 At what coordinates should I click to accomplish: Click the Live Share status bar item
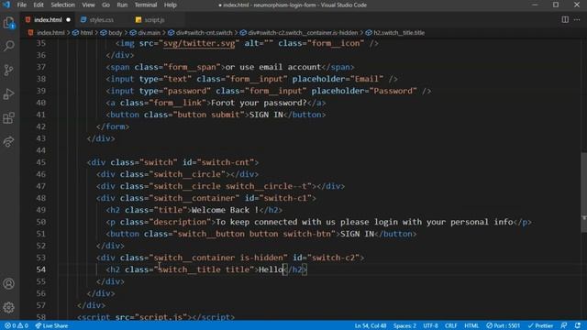coord(51,325)
